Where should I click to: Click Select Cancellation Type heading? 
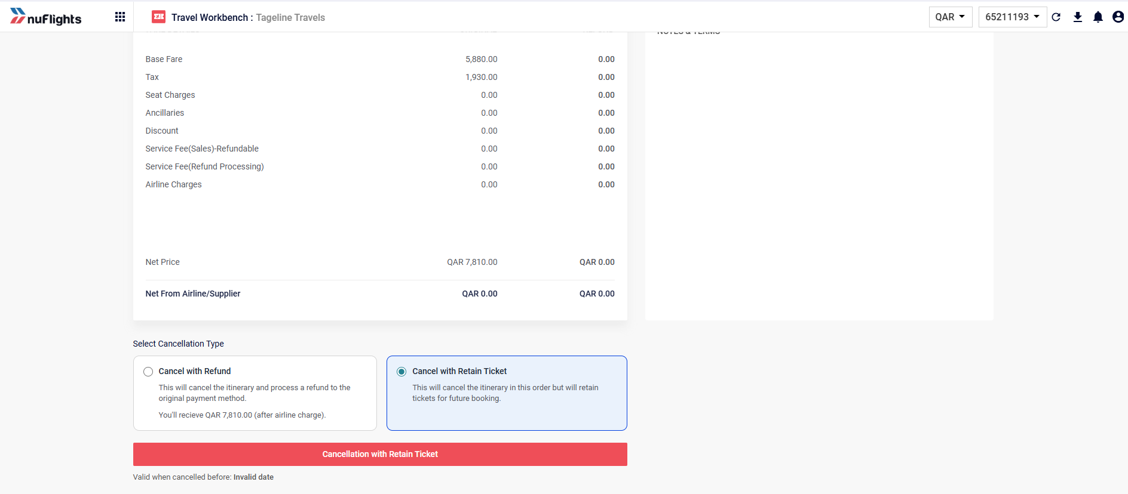(x=178, y=344)
